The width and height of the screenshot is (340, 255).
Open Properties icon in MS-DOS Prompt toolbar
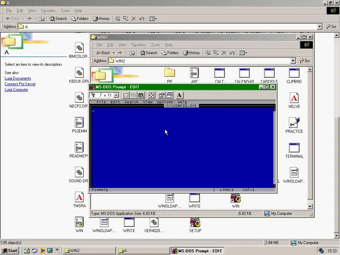(x=161, y=95)
